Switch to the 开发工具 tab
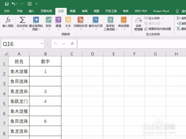The width and height of the screenshot is (186, 139). tap(111, 11)
